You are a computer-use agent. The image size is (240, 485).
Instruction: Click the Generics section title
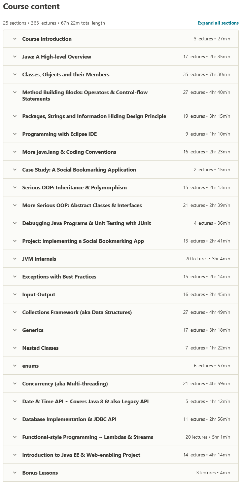tap(33, 330)
